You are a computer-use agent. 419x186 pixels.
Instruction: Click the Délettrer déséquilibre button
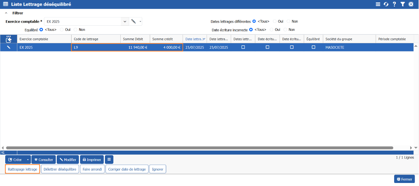point(60,169)
